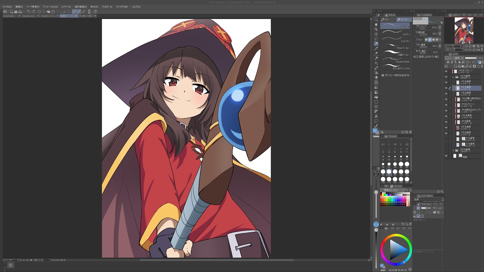Click the horizontal canvas scrollbar
The width and height of the screenshot is (484, 272).
pyautogui.click(x=216, y=260)
